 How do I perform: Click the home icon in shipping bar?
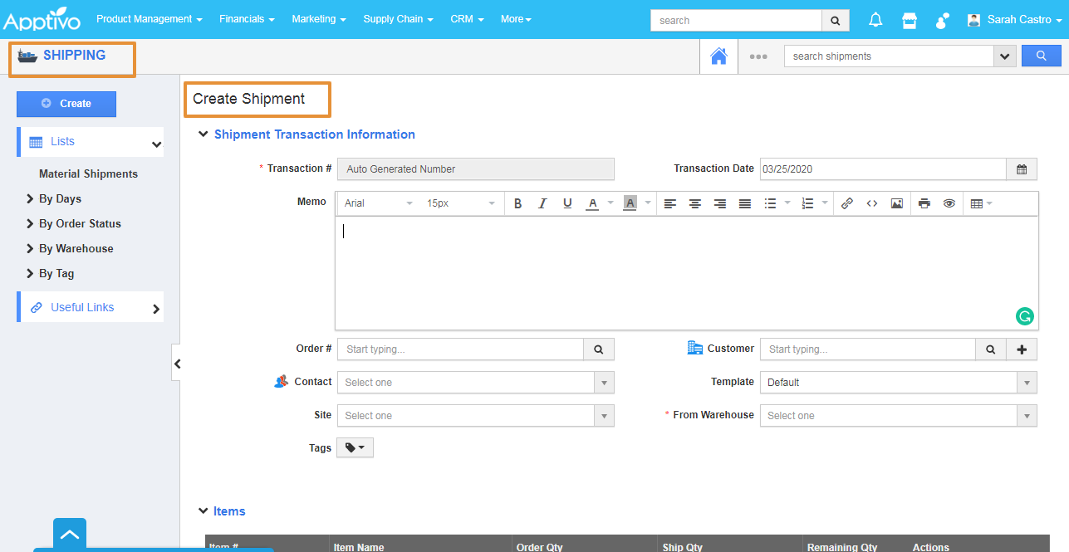pos(718,56)
